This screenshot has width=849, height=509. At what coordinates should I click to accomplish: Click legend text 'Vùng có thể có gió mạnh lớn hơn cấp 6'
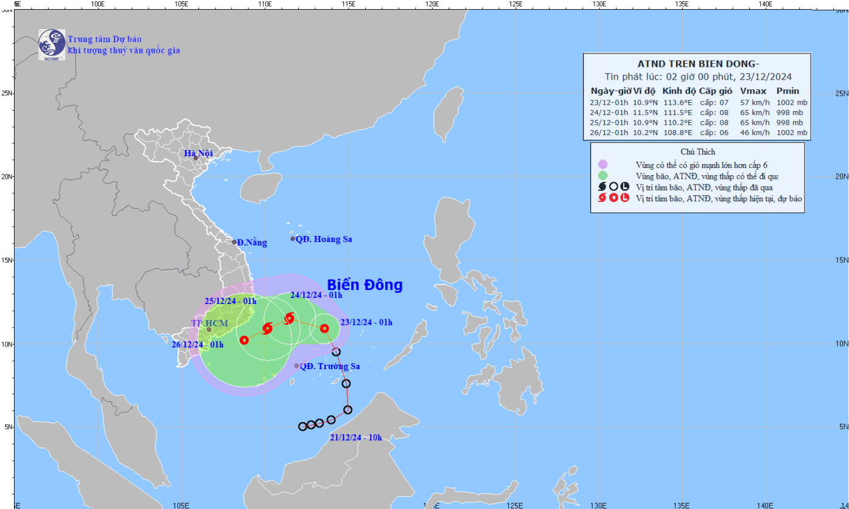click(701, 164)
